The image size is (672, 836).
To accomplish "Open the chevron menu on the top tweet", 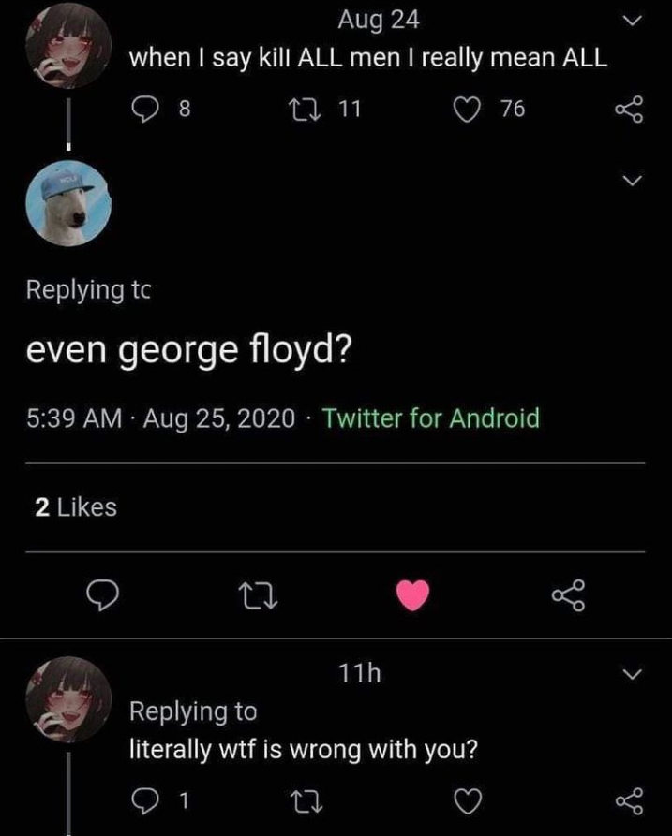I will (x=634, y=21).
